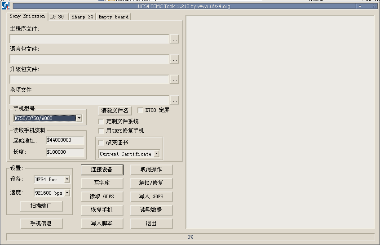Expand the Current Certificate dropdown
The width and height of the screenshot is (380, 245).
point(156,154)
